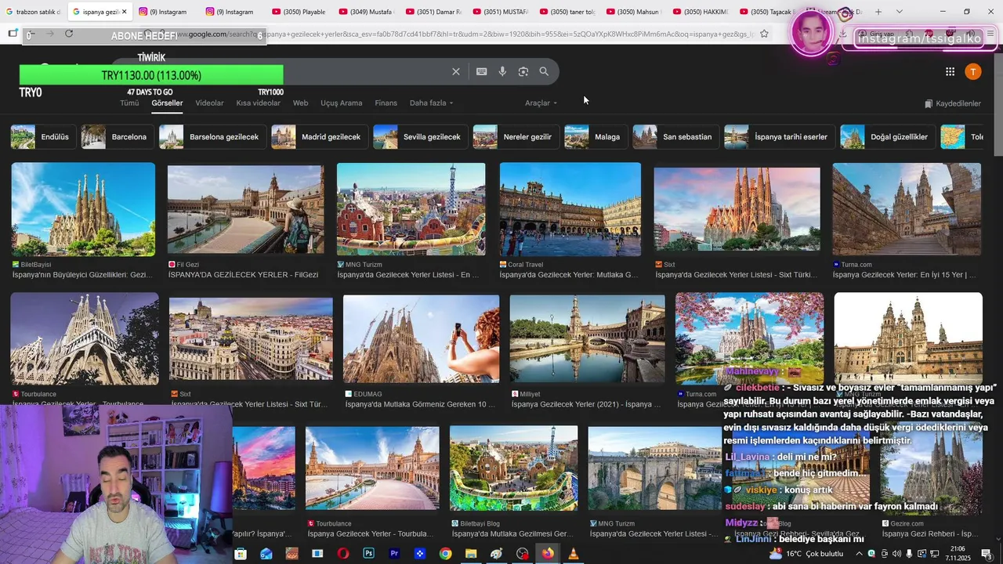Switch to the Videolar tab
Viewport: 1003px width, 564px height.
(209, 103)
